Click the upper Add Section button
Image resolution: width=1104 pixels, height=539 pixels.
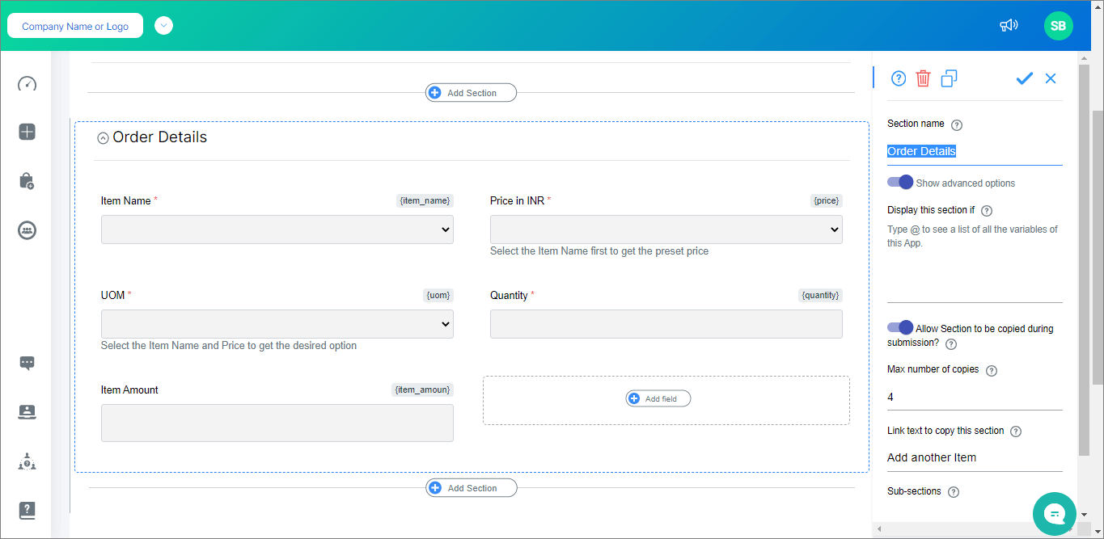pyautogui.click(x=471, y=92)
